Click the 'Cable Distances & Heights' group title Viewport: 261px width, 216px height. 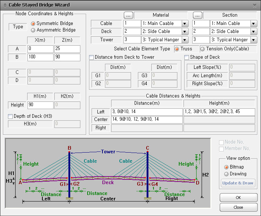tap(173, 96)
